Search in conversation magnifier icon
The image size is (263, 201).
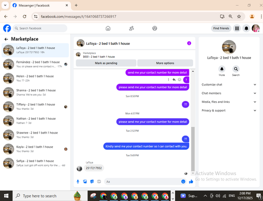[x=236, y=69]
